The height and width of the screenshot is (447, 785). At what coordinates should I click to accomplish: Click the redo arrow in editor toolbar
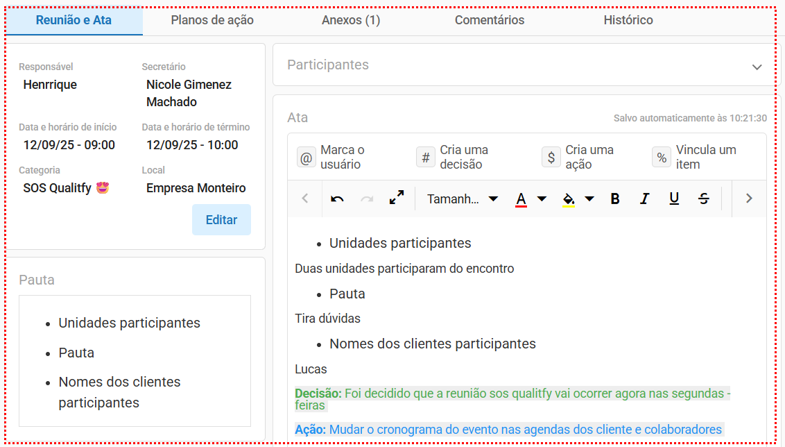[367, 199]
